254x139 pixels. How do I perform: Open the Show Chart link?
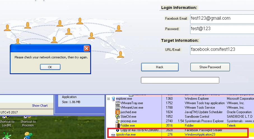click(40, 106)
